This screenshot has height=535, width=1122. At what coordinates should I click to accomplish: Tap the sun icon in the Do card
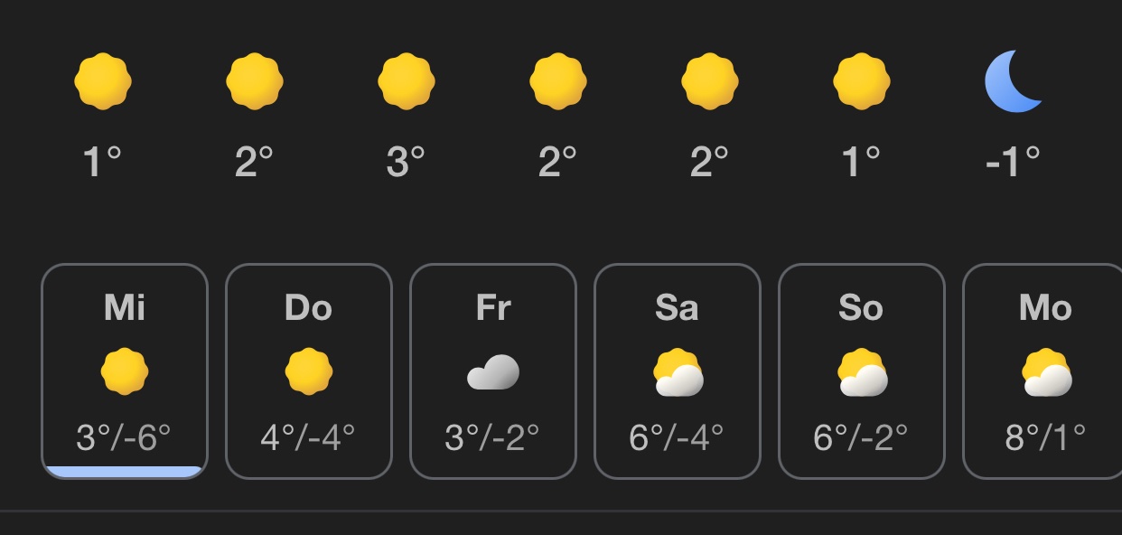(x=309, y=372)
